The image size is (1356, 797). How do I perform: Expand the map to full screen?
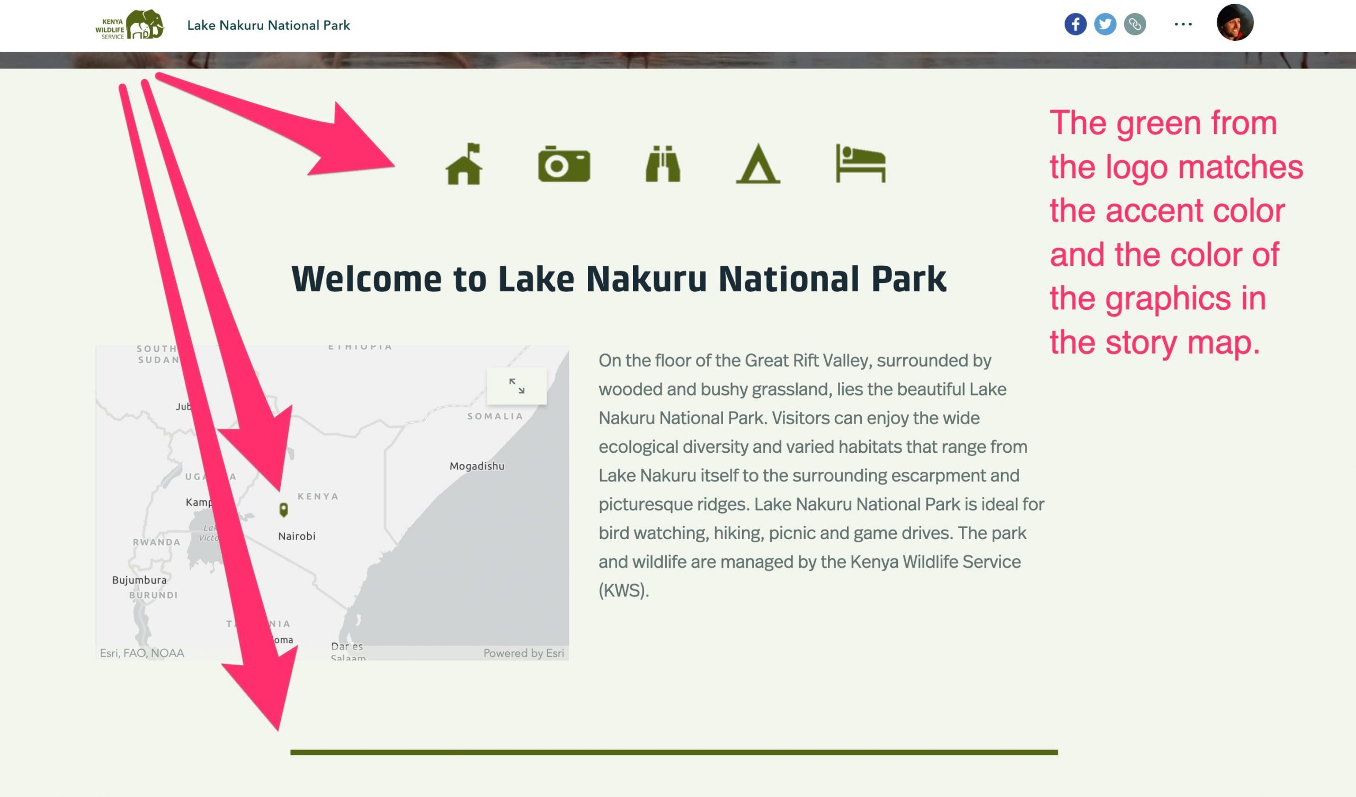pos(516,386)
